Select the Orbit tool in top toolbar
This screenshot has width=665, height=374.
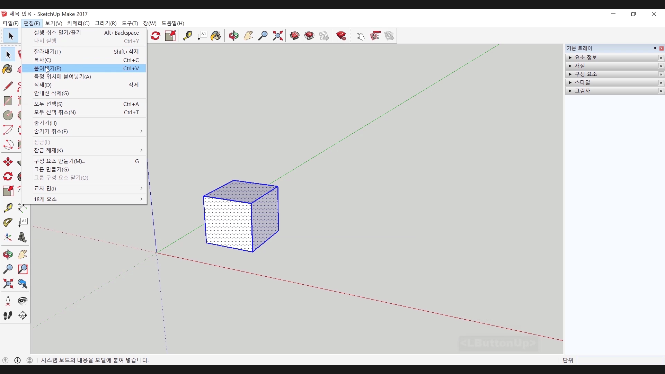tap(234, 36)
